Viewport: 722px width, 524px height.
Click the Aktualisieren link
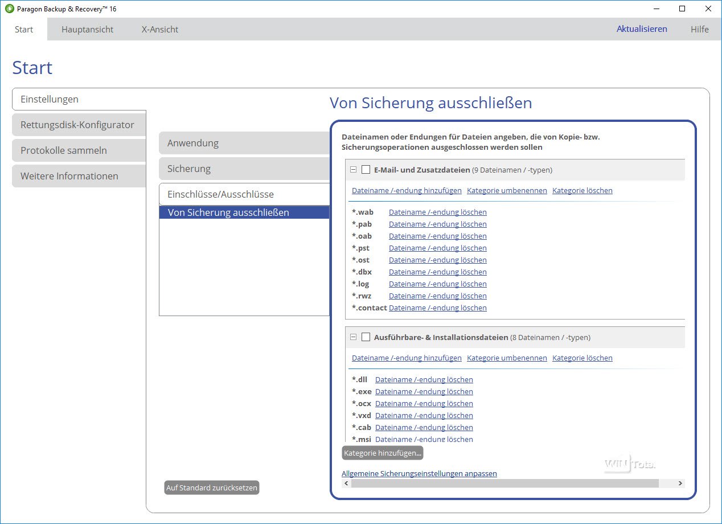(642, 29)
